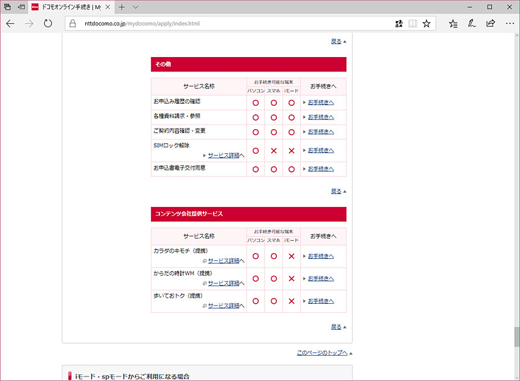Show tab previews chevron

136,7
